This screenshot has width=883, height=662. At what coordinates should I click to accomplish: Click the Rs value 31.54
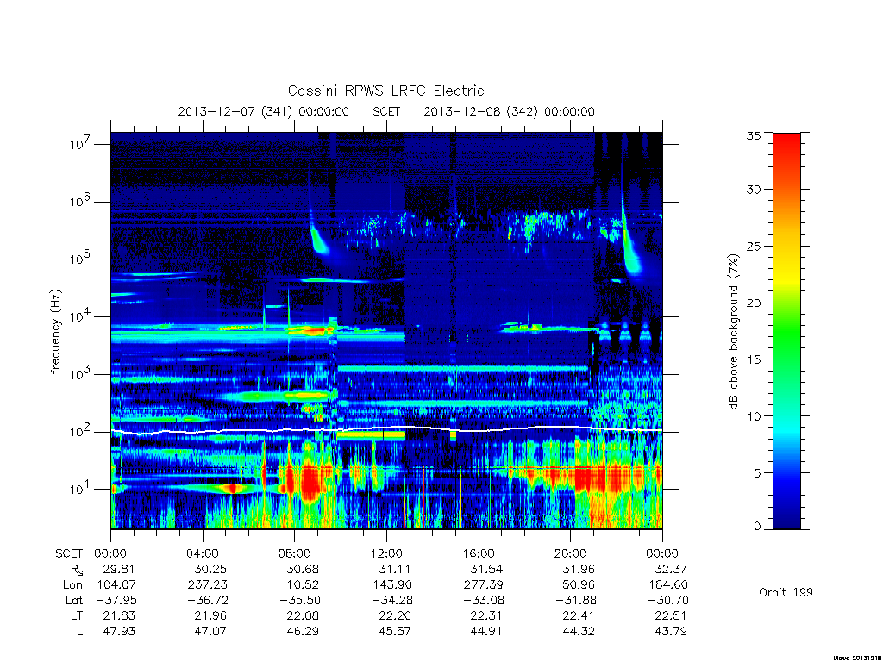(486, 569)
